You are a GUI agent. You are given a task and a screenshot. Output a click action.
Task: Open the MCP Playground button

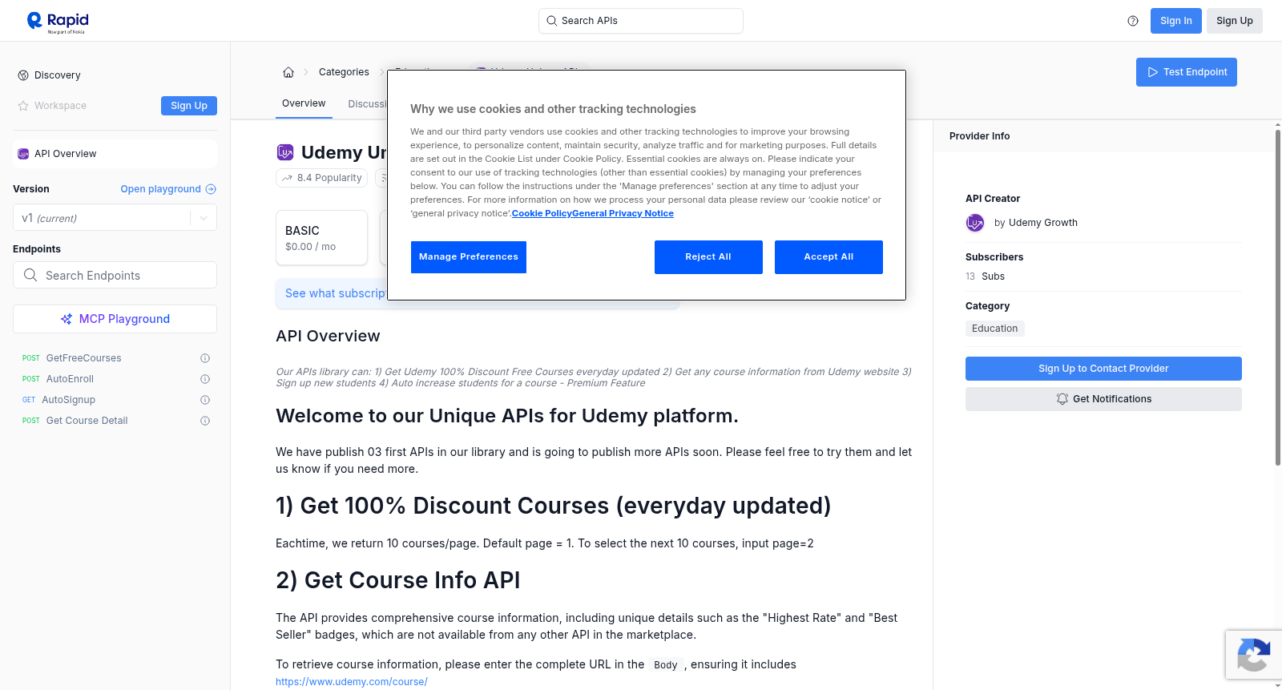tap(115, 319)
